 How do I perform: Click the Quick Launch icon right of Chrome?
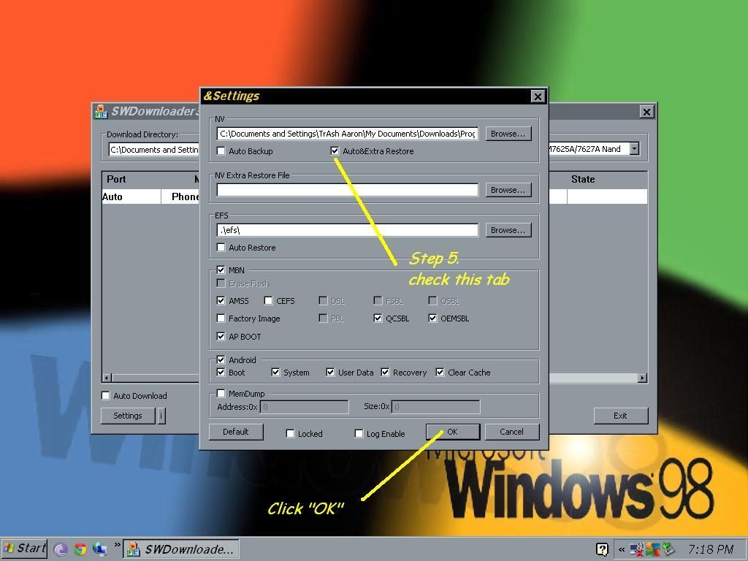[99, 549]
